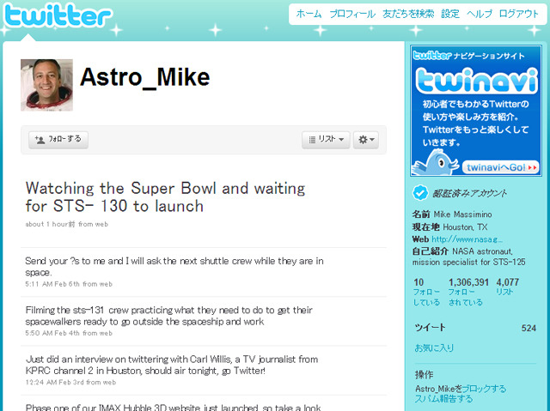The image size is (550, 411).
Task: Click ログアウト to sign out
Action: [x=518, y=14]
